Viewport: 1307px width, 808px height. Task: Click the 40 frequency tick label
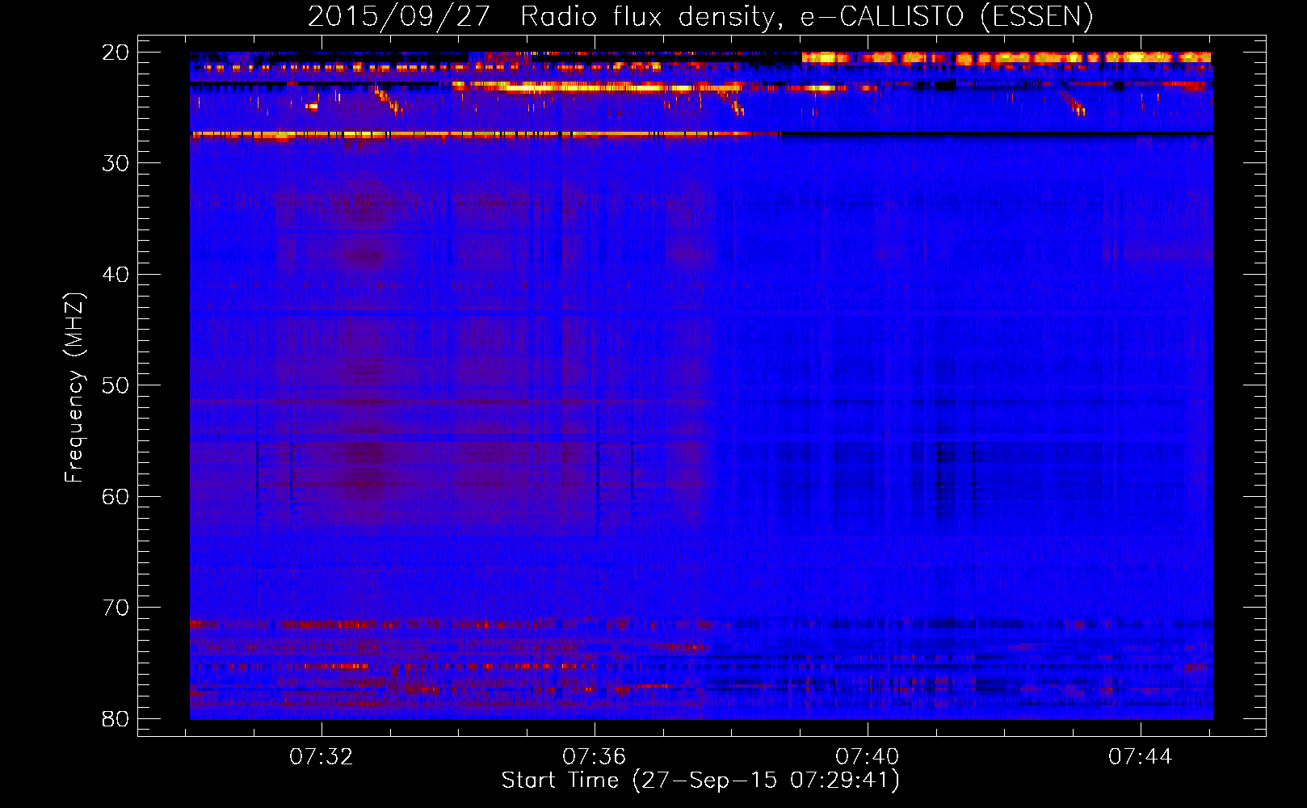(x=116, y=275)
